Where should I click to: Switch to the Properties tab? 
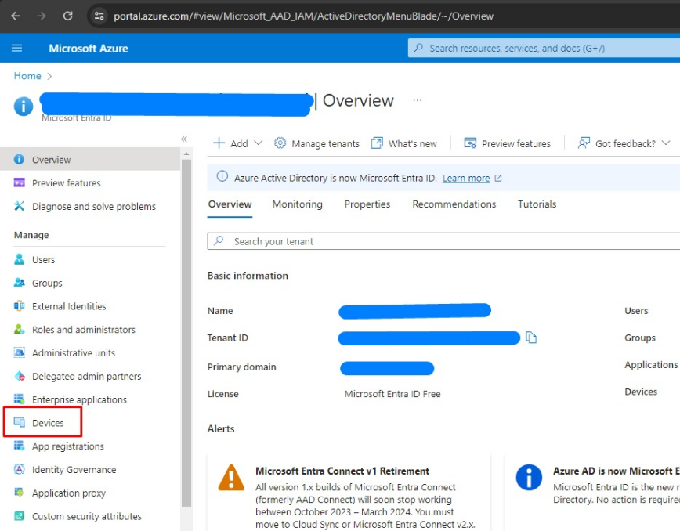tap(367, 204)
